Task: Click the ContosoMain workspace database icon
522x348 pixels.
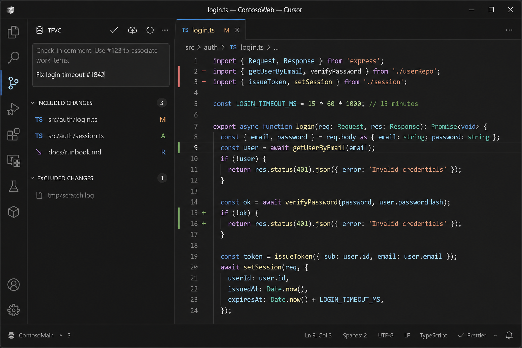Action: tap(11, 335)
